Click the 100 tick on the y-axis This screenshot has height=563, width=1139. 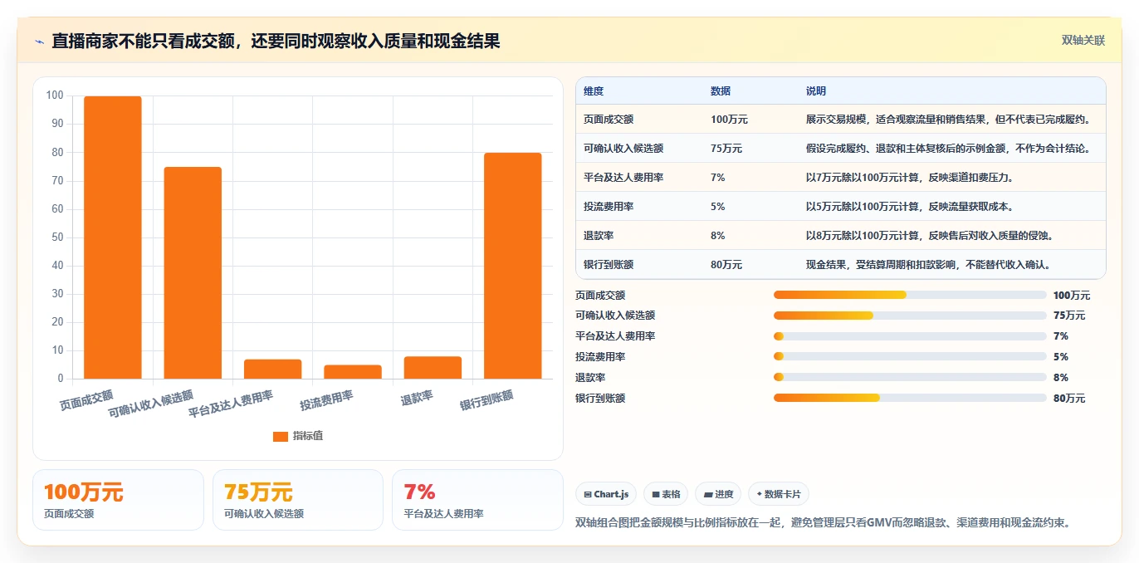[x=55, y=95]
